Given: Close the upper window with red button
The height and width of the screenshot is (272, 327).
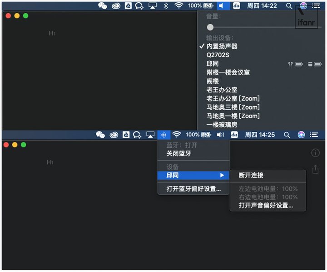Looking at the screenshot, I should pyautogui.click(x=8, y=16).
